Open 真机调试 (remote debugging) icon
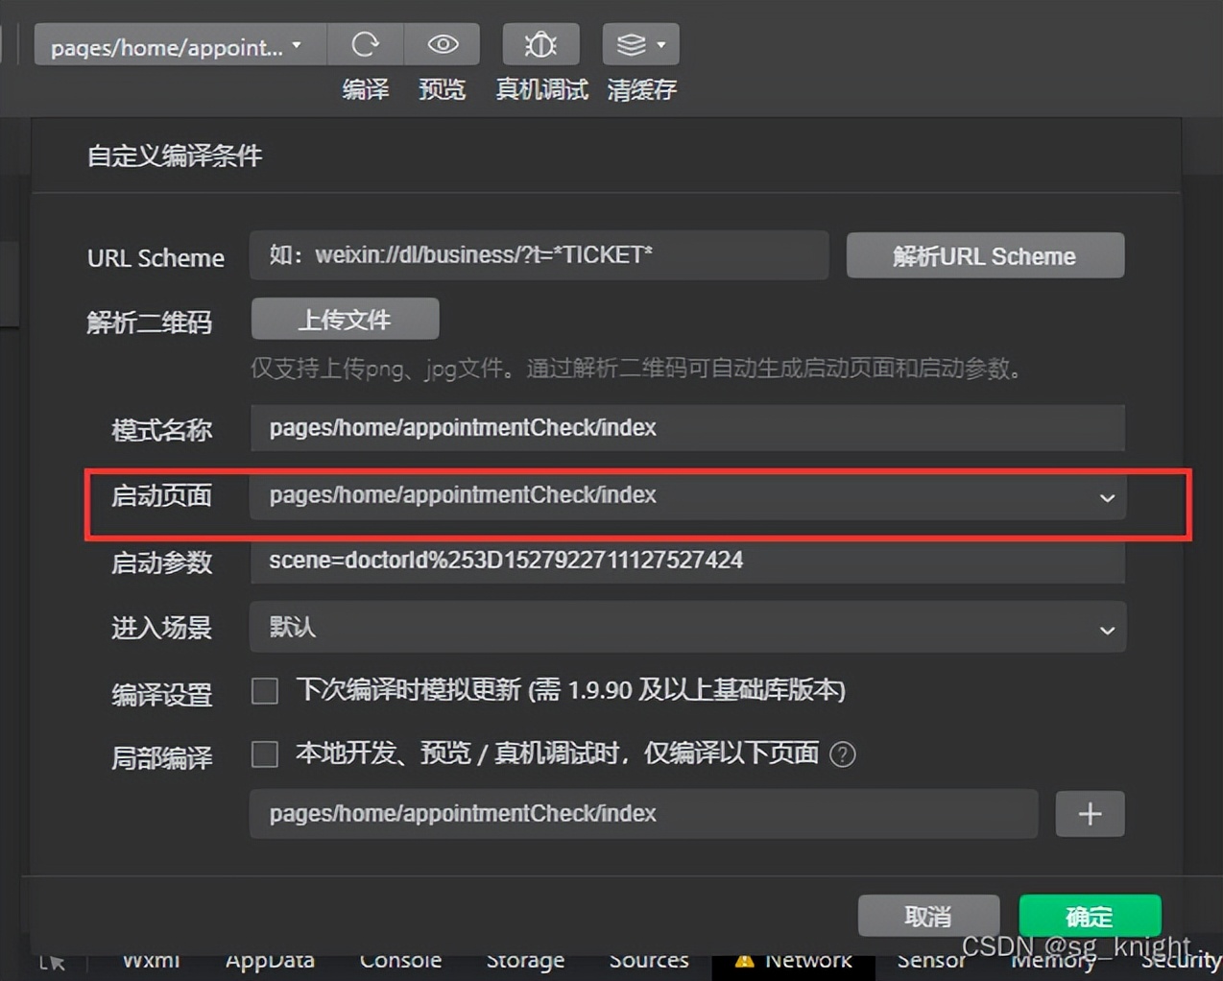Viewport: 1223px width, 981px height. 540,44
